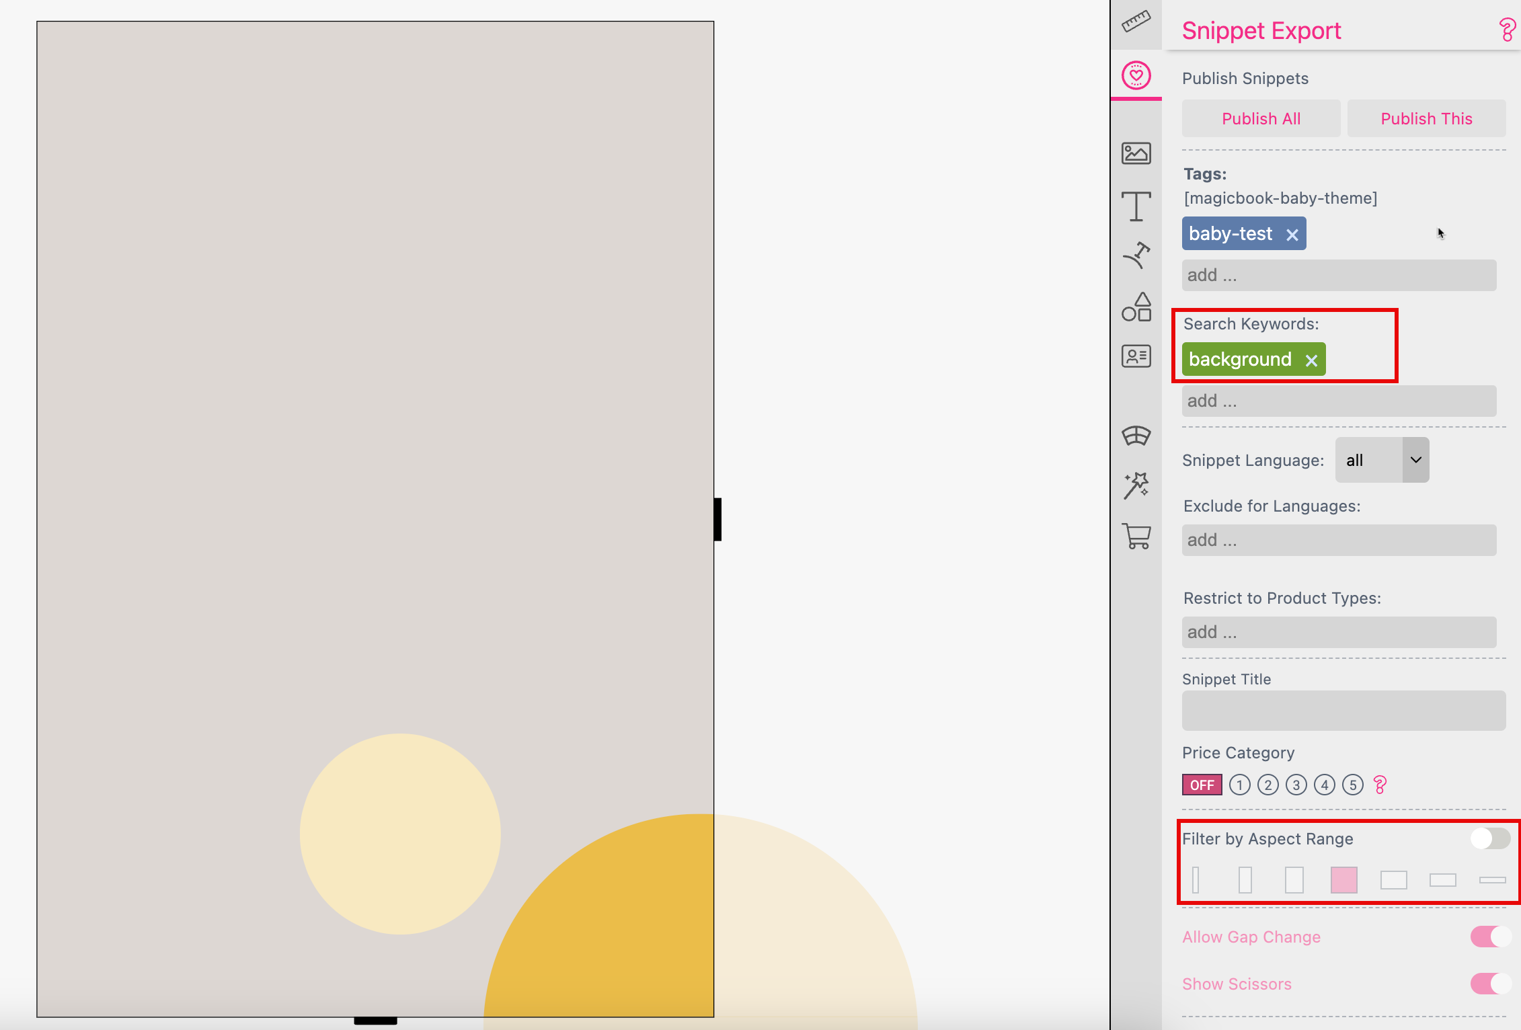Select price category 4

point(1324,785)
